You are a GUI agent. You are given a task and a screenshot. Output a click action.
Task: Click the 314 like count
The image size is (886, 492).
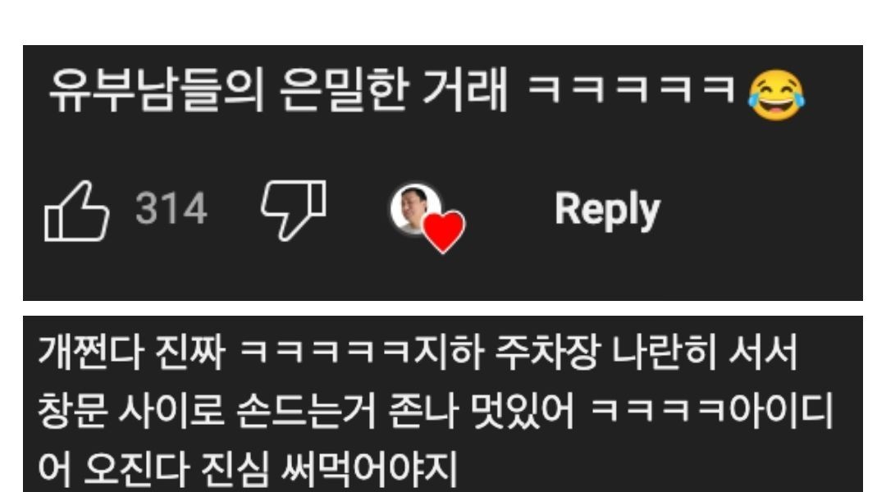point(171,209)
